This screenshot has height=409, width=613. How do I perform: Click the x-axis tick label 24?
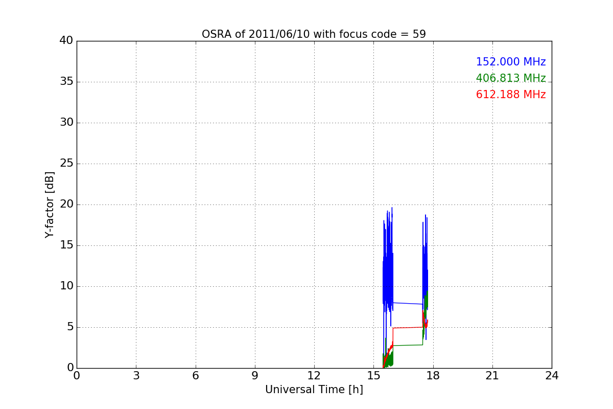[551, 376]
